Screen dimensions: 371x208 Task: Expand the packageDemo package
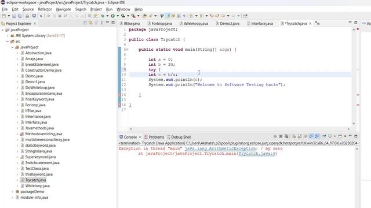tap(13, 192)
